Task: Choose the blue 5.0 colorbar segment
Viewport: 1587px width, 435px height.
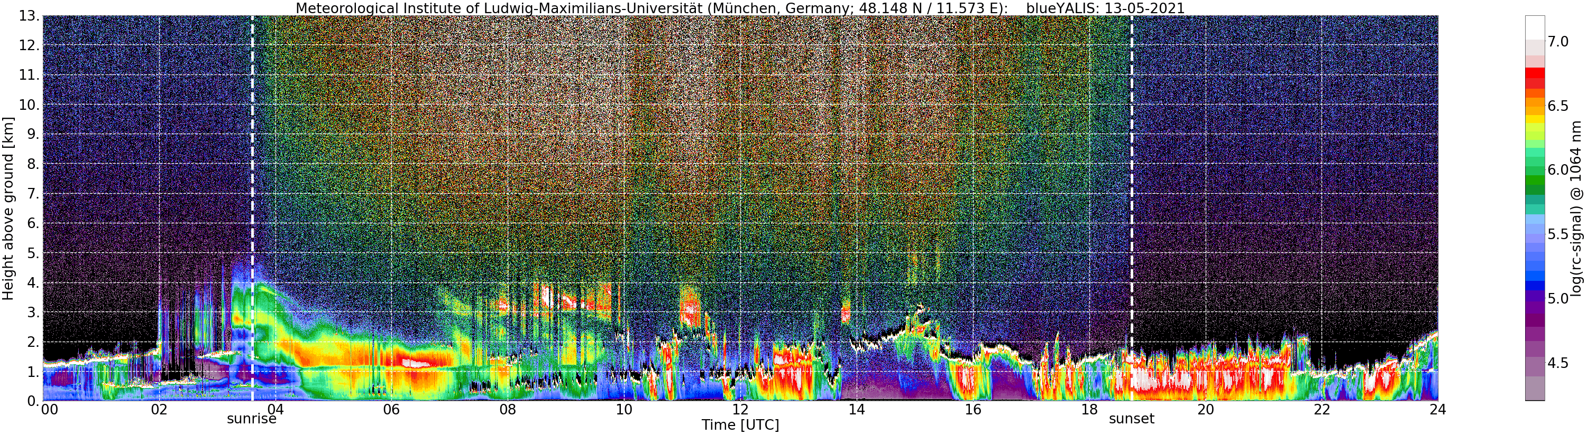Action: (x=1535, y=298)
